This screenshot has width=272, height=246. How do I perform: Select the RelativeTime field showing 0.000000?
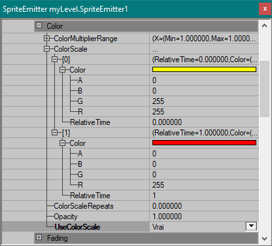204,122
